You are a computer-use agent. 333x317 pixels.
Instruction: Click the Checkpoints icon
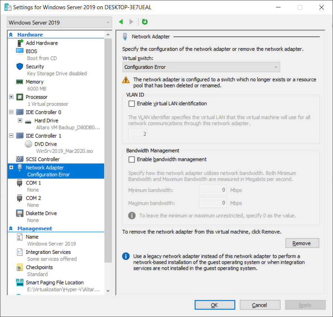tap(20, 267)
